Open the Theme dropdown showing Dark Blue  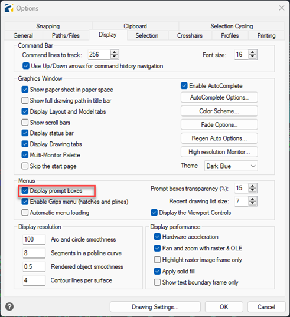coord(231,166)
